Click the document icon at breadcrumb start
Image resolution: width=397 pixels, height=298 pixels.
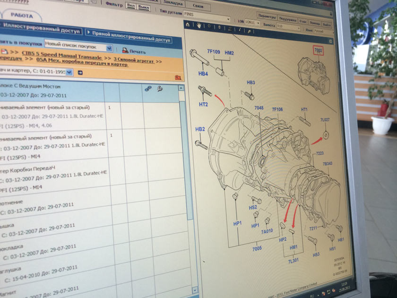pyautogui.click(x=4, y=52)
